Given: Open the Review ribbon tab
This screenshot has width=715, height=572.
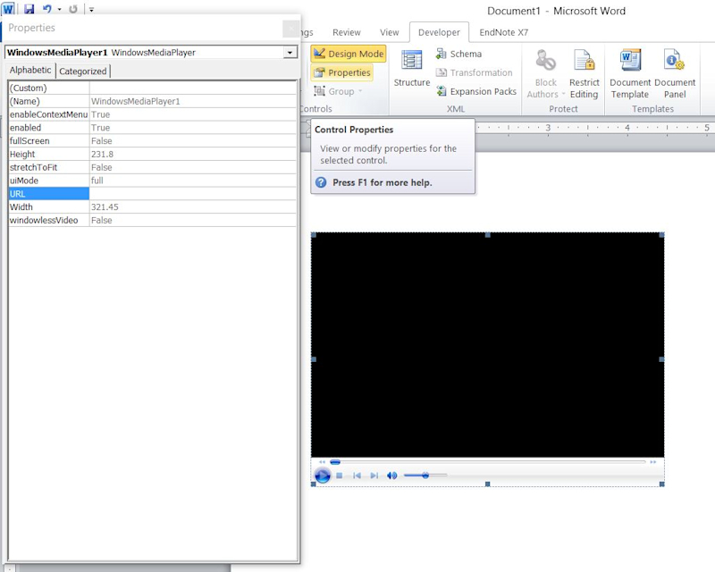Looking at the screenshot, I should click(x=347, y=32).
